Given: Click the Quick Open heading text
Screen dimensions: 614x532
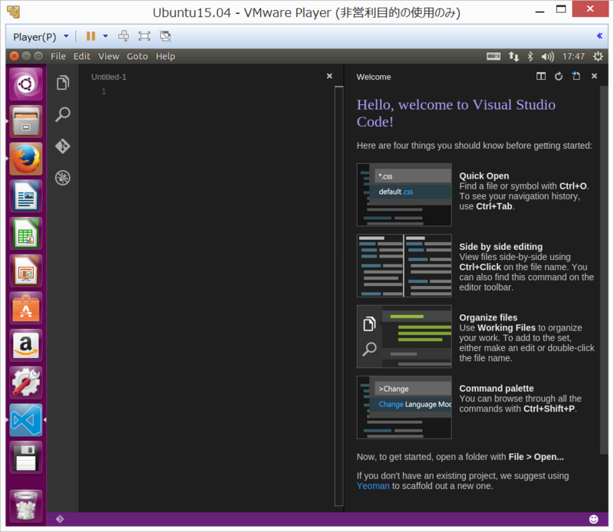Looking at the screenshot, I should click(x=484, y=176).
